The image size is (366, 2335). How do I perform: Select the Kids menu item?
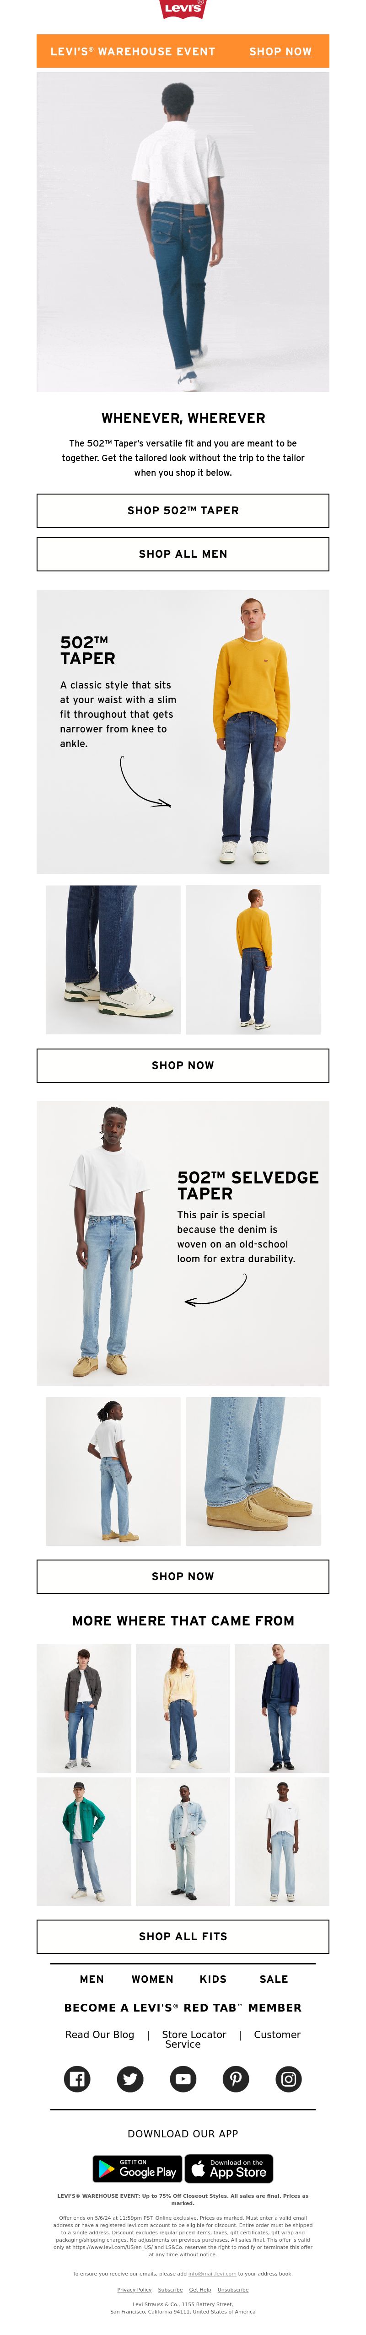pyautogui.click(x=213, y=1980)
